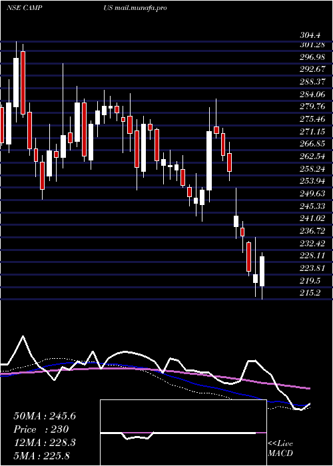Click the 304.4 price axis label
The height and width of the screenshot is (466, 333).
pyautogui.click(x=310, y=35)
